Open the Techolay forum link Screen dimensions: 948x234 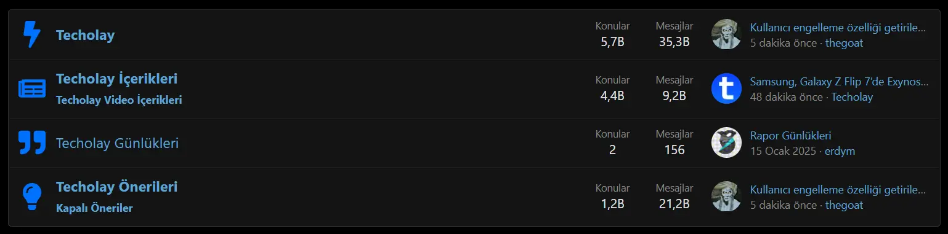(85, 36)
